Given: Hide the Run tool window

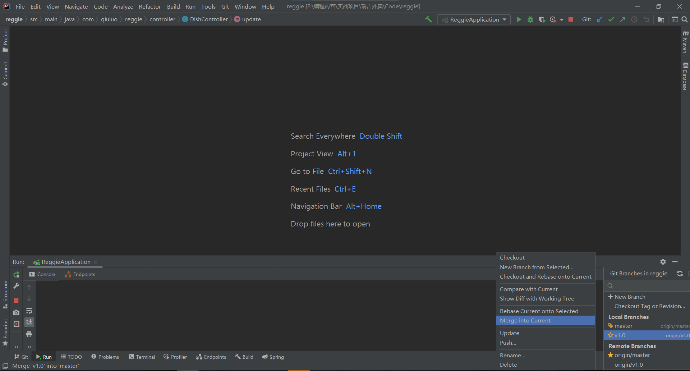Looking at the screenshot, I should coord(675,262).
